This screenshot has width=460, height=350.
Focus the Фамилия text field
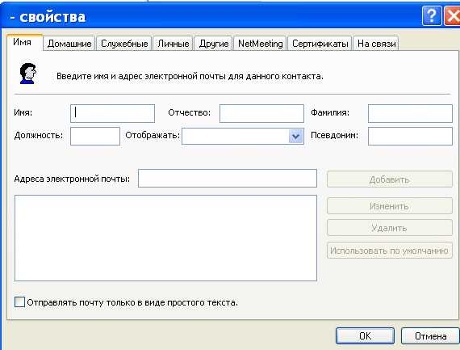pyautogui.click(x=410, y=113)
